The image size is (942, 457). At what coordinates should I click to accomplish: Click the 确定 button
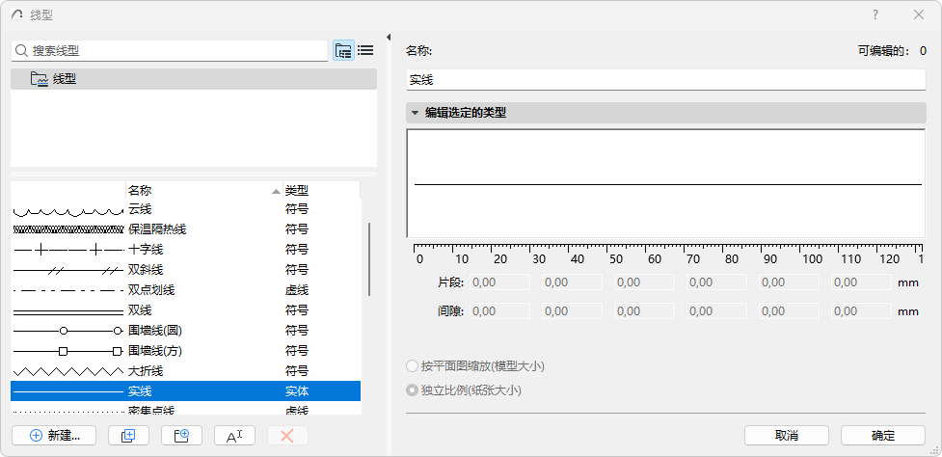coord(882,436)
